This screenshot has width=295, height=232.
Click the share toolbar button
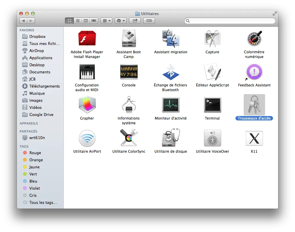(x=135, y=21)
